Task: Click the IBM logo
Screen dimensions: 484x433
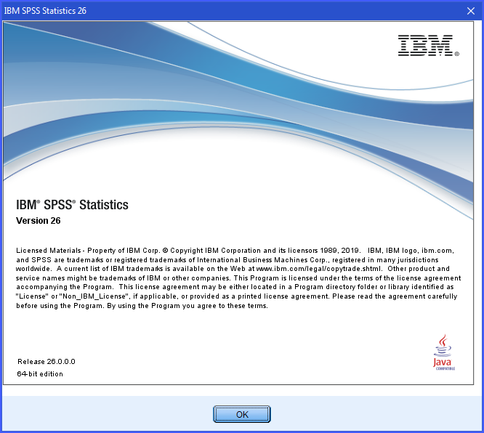Action: point(428,45)
